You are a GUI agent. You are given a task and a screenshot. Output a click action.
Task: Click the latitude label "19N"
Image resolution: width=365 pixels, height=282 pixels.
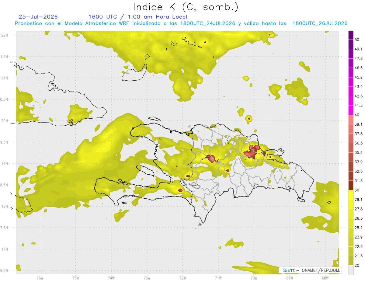(5, 164)
